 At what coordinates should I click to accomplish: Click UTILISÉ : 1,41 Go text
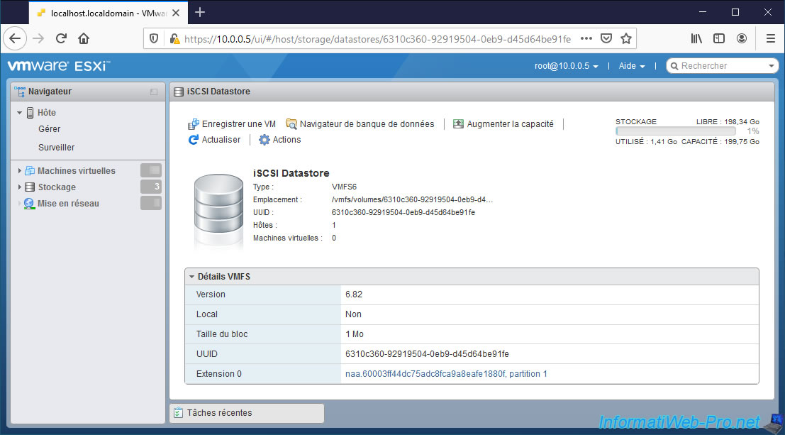(x=646, y=142)
